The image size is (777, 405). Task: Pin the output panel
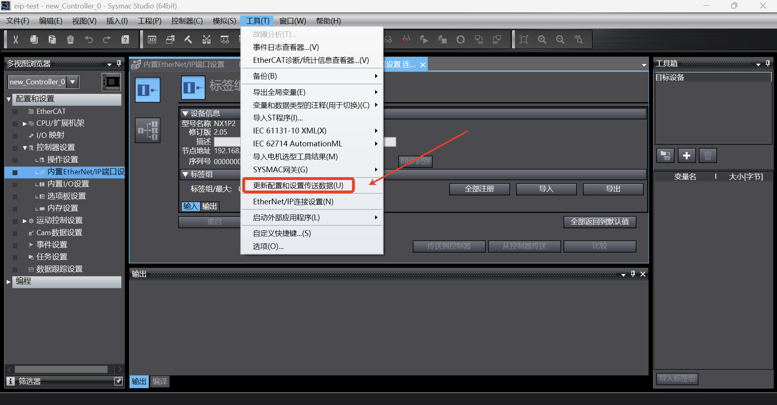click(x=633, y=274)
